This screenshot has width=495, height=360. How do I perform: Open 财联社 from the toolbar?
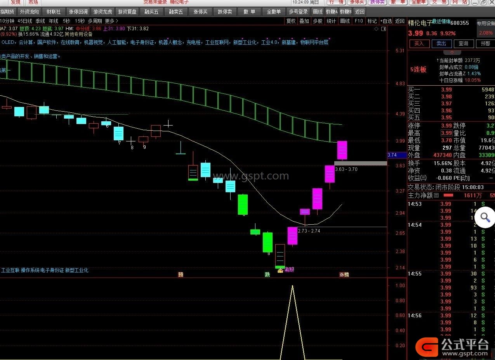(54, 12)
